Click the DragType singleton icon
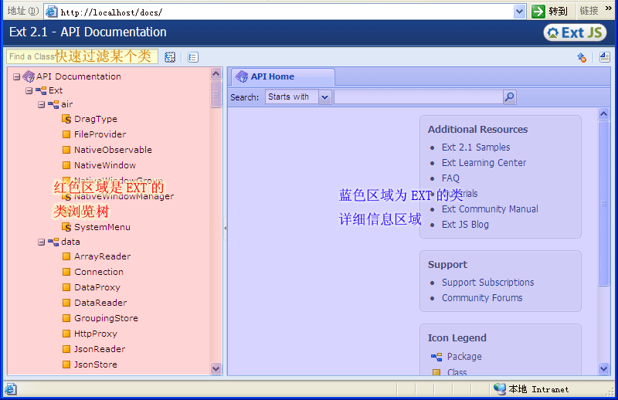 (x=66, y=119)
